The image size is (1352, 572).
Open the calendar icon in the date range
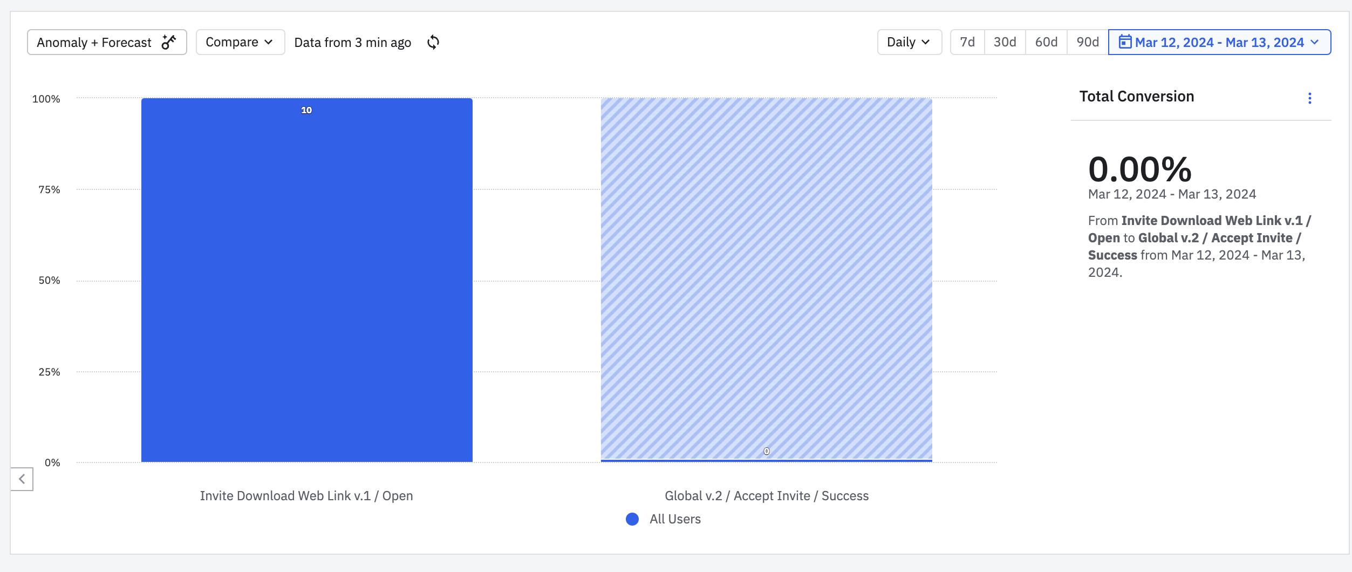pyautogui.click(x=1125, y=42)
